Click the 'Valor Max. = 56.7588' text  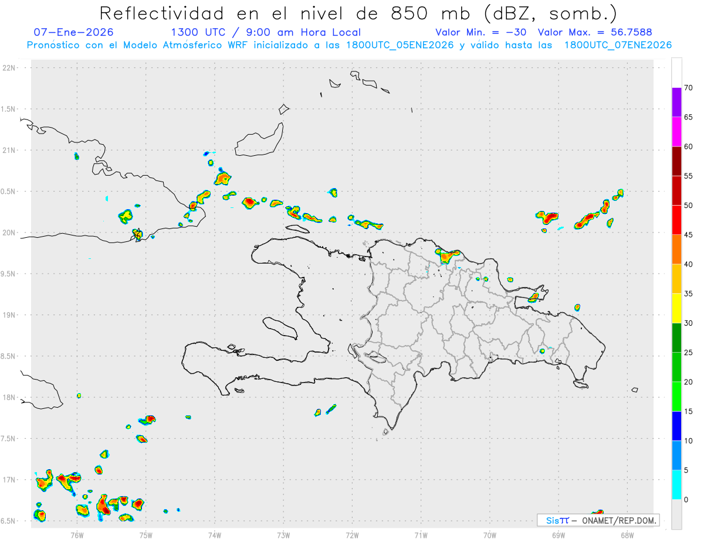pos(595,32)
